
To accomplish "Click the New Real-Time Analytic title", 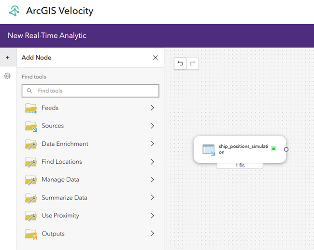I will (47, 35).
